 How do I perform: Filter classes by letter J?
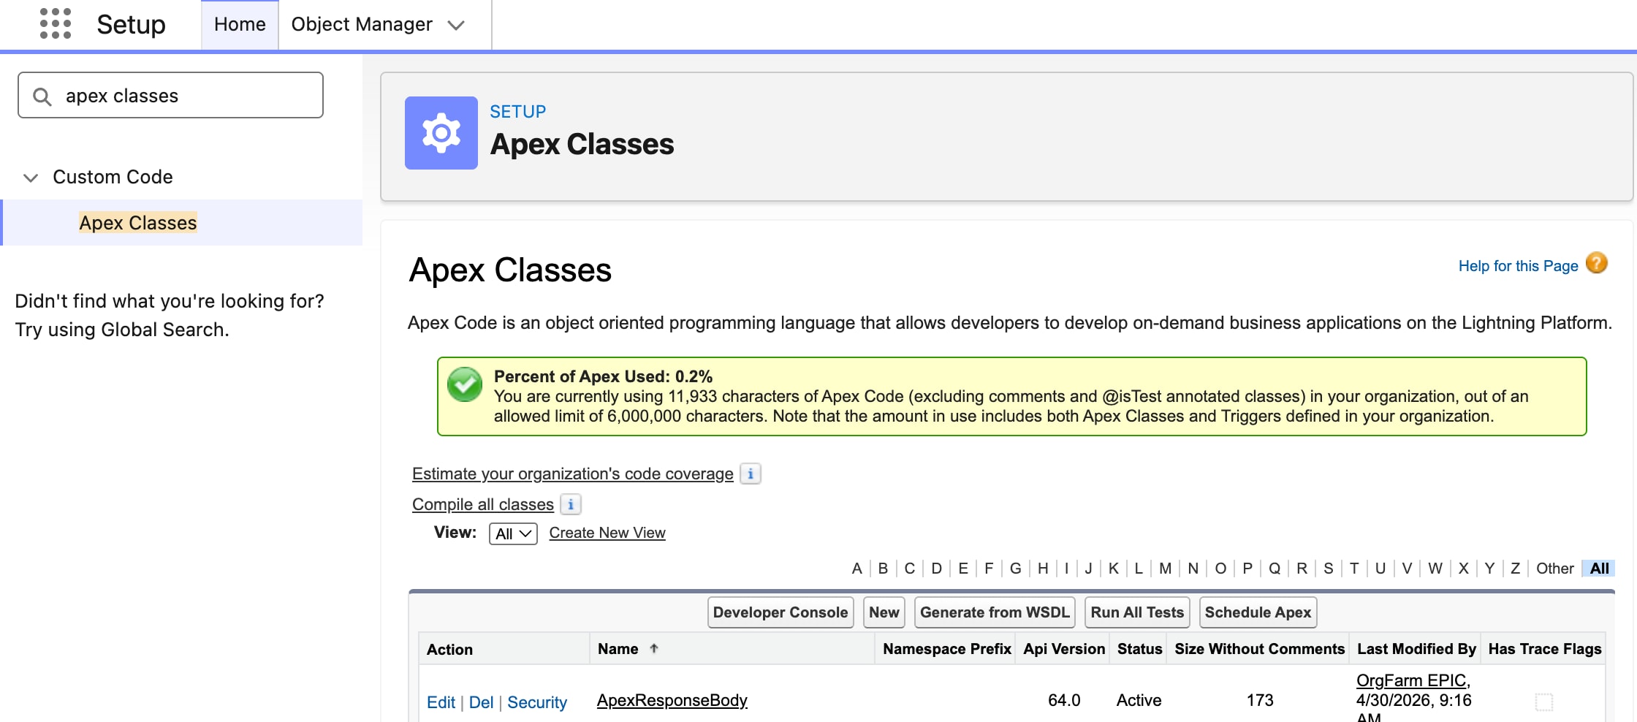coord(1088,569)
